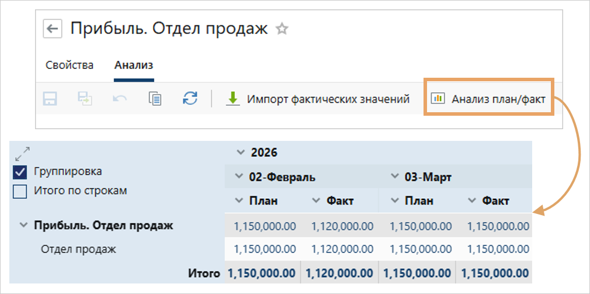The image size is (590, 294).
Task: Click the save-and-export icon
Action: tap(85, 99)
